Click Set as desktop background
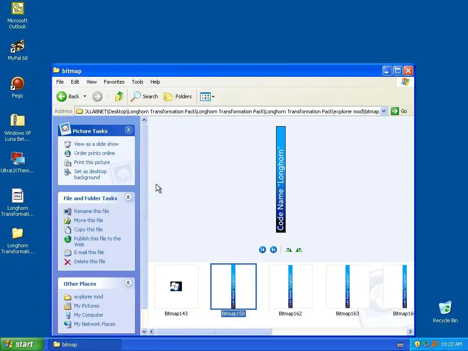This screenshot has height=351, width=468. tap(90, 174)
